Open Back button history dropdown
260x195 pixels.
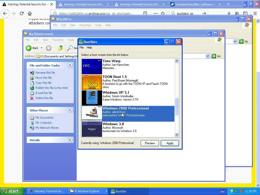[41, 48]
